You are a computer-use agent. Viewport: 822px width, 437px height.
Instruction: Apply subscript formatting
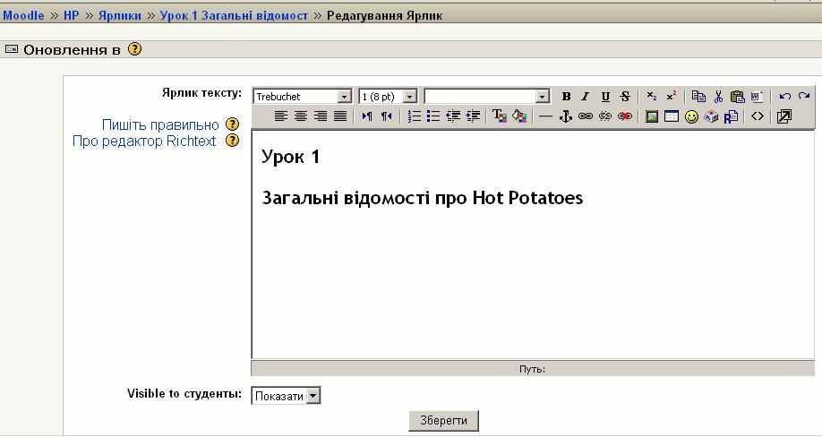(652, 97)
